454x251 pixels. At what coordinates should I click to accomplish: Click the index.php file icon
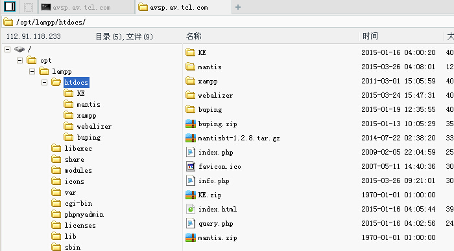191,152
